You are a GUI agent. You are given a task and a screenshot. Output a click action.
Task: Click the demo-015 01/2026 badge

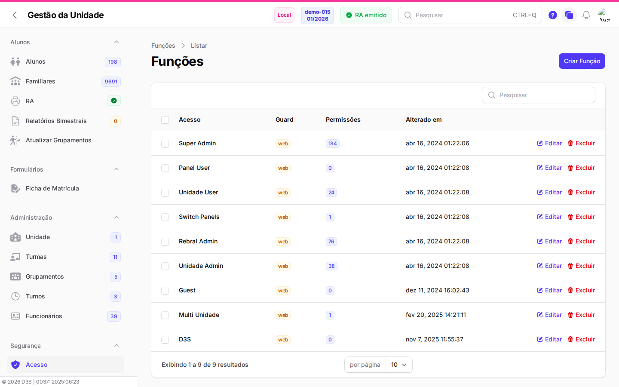[x=317, y=15]
